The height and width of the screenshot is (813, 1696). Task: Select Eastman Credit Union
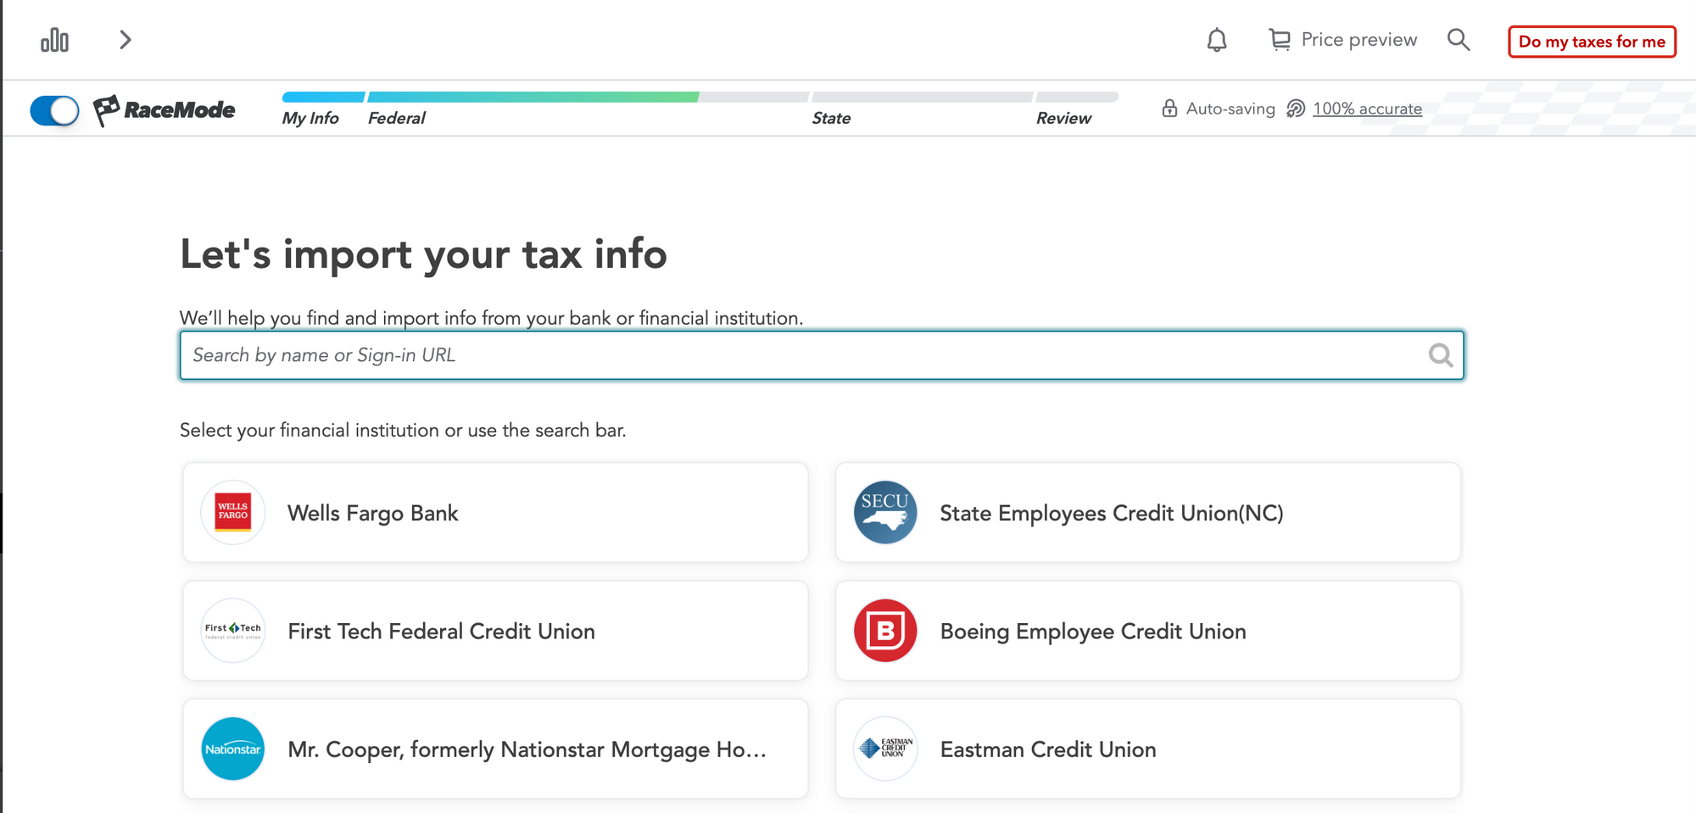[1148, 749]
